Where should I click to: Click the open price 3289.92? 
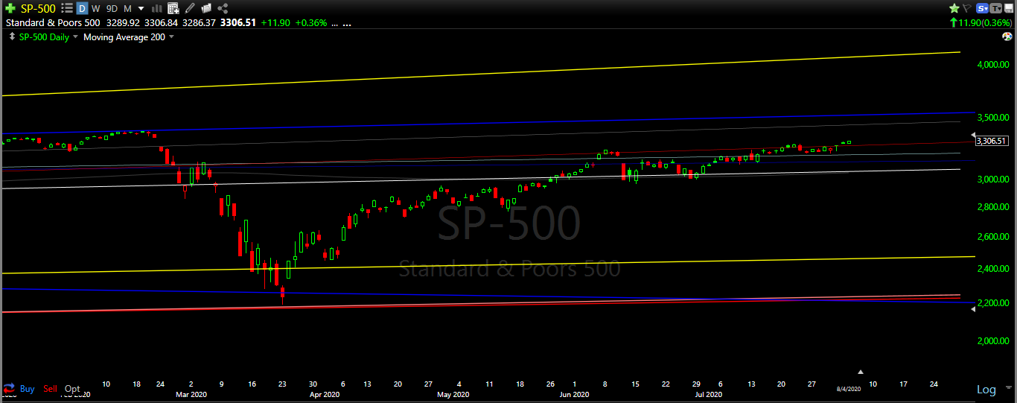point(123,22)
